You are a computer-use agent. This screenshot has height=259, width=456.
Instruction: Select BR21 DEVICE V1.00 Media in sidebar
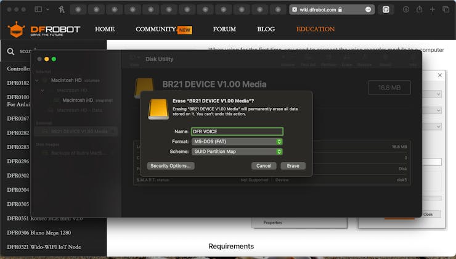tap(76, 131)
